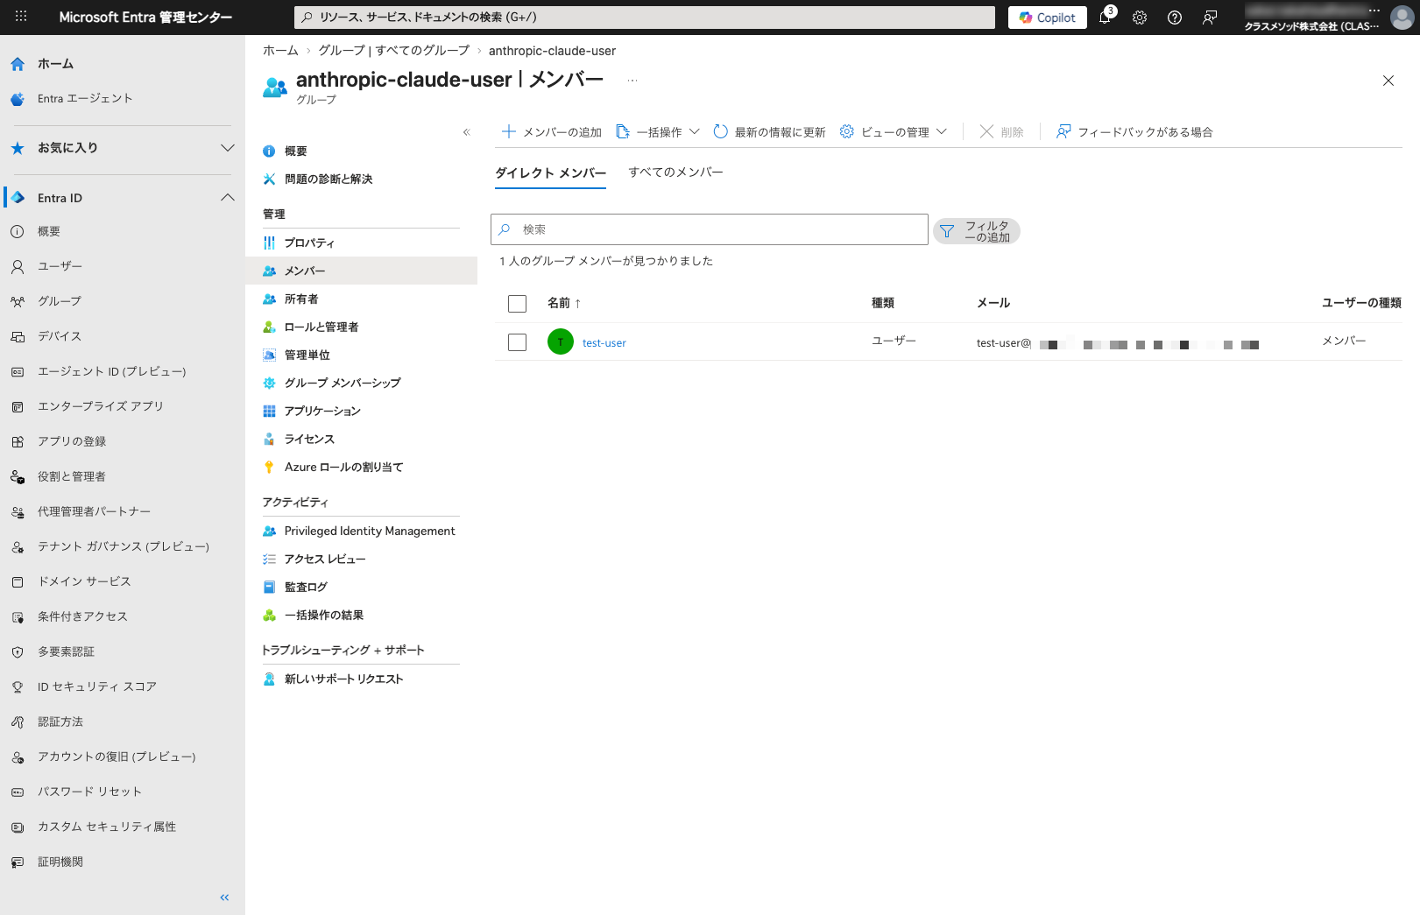Image resolution: width=1420 pixels, height=915 pixels.
Task: Select 所有者 in the group menu
Action: click(301, 299)
